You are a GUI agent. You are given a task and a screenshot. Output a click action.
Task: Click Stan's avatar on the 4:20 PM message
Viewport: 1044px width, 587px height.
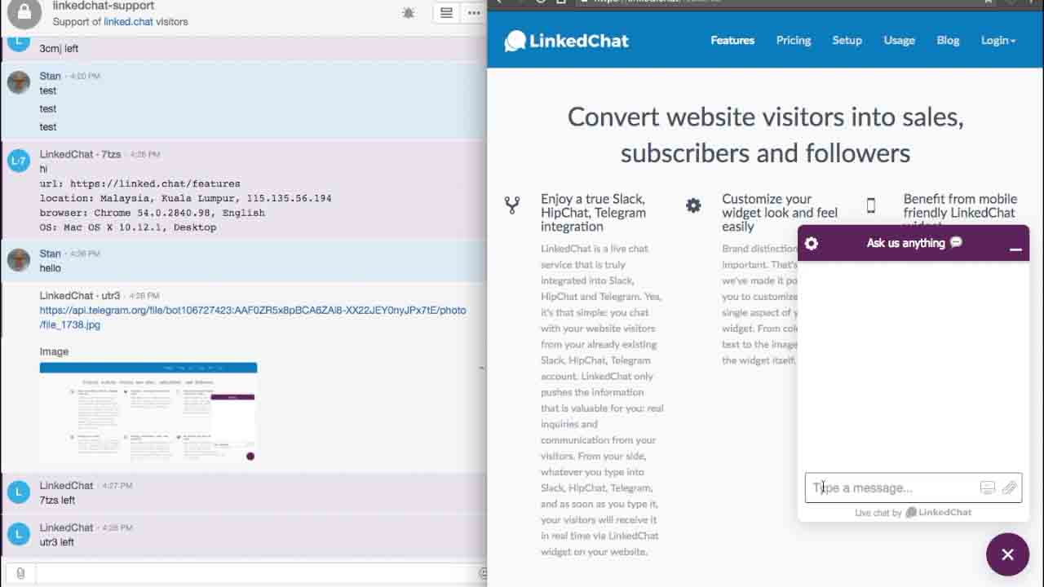click(19, 82)
